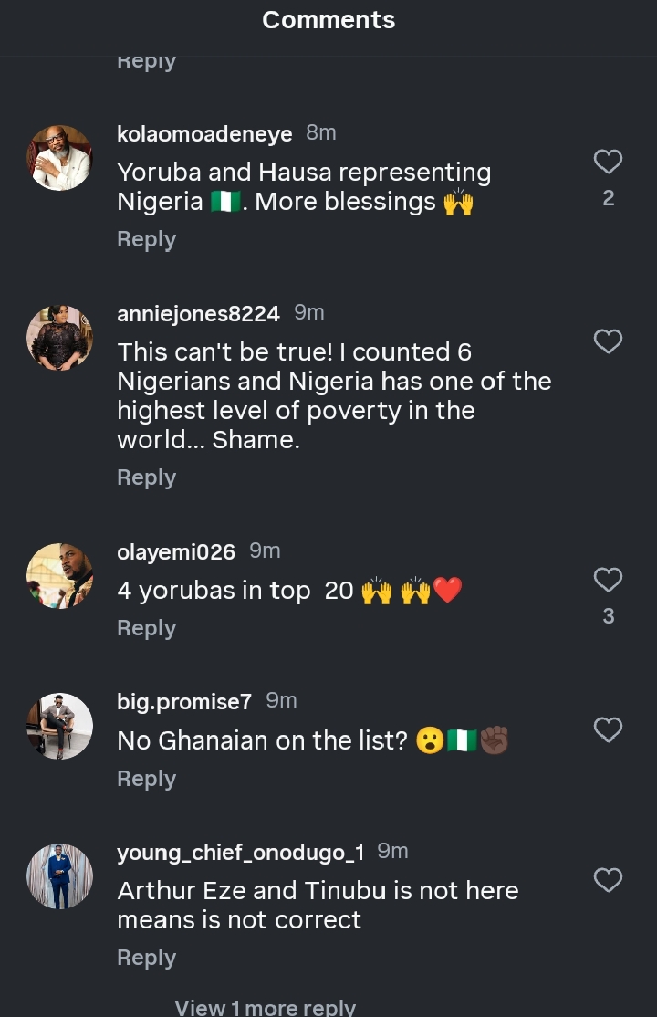The height and width of the screenshot is (1017, 657).
Task: Reply to anniejones8224's poverty comment
Action: 146,477
